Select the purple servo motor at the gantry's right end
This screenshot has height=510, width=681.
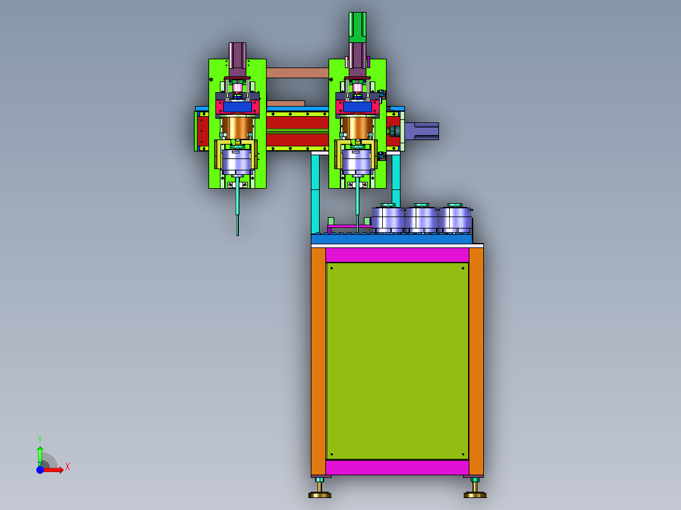pyautogui.click(x=422, y=131)
